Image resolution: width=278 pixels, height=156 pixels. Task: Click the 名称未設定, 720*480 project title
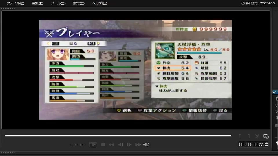(258, 3)
